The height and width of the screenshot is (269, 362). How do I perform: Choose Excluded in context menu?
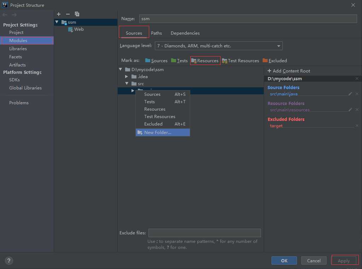163,124
